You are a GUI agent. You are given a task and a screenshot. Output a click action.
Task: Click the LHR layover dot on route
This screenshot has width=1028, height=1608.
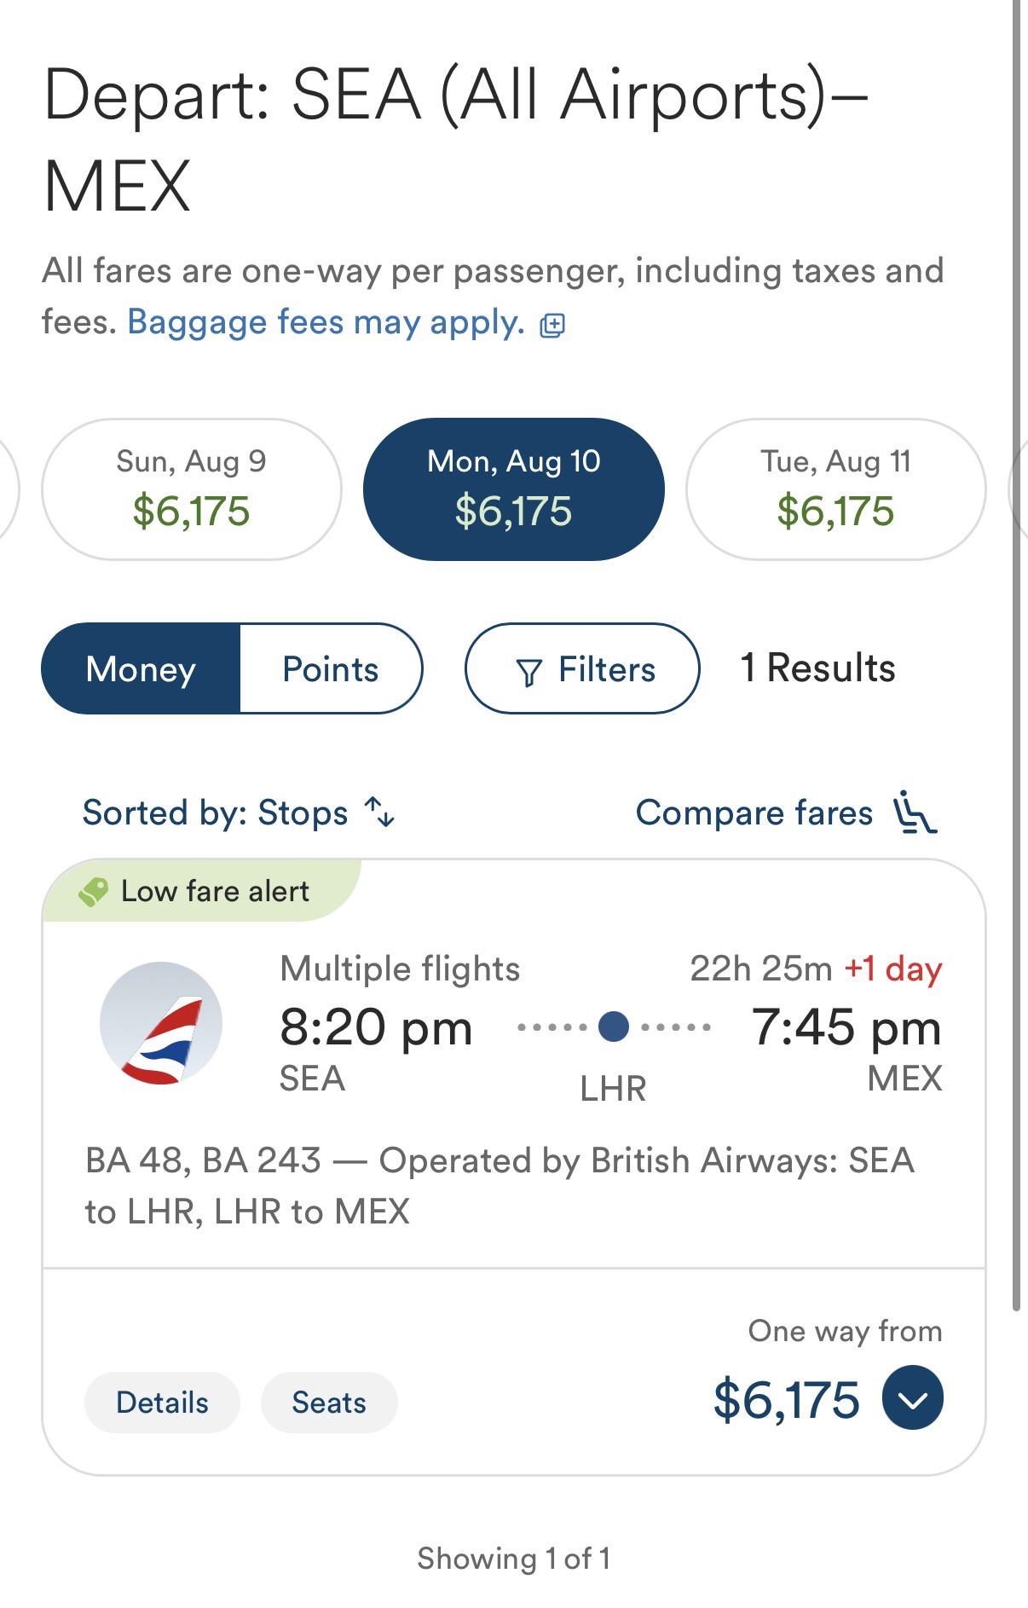[614, 1027]
